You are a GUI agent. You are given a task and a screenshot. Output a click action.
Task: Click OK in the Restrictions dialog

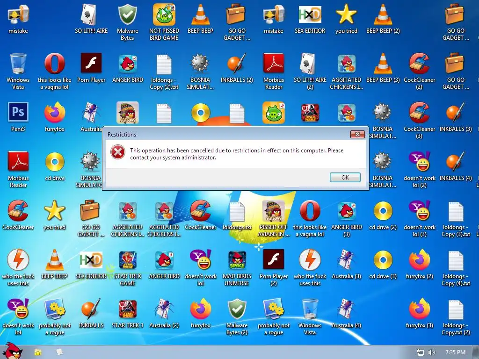[x=345, y=177]
